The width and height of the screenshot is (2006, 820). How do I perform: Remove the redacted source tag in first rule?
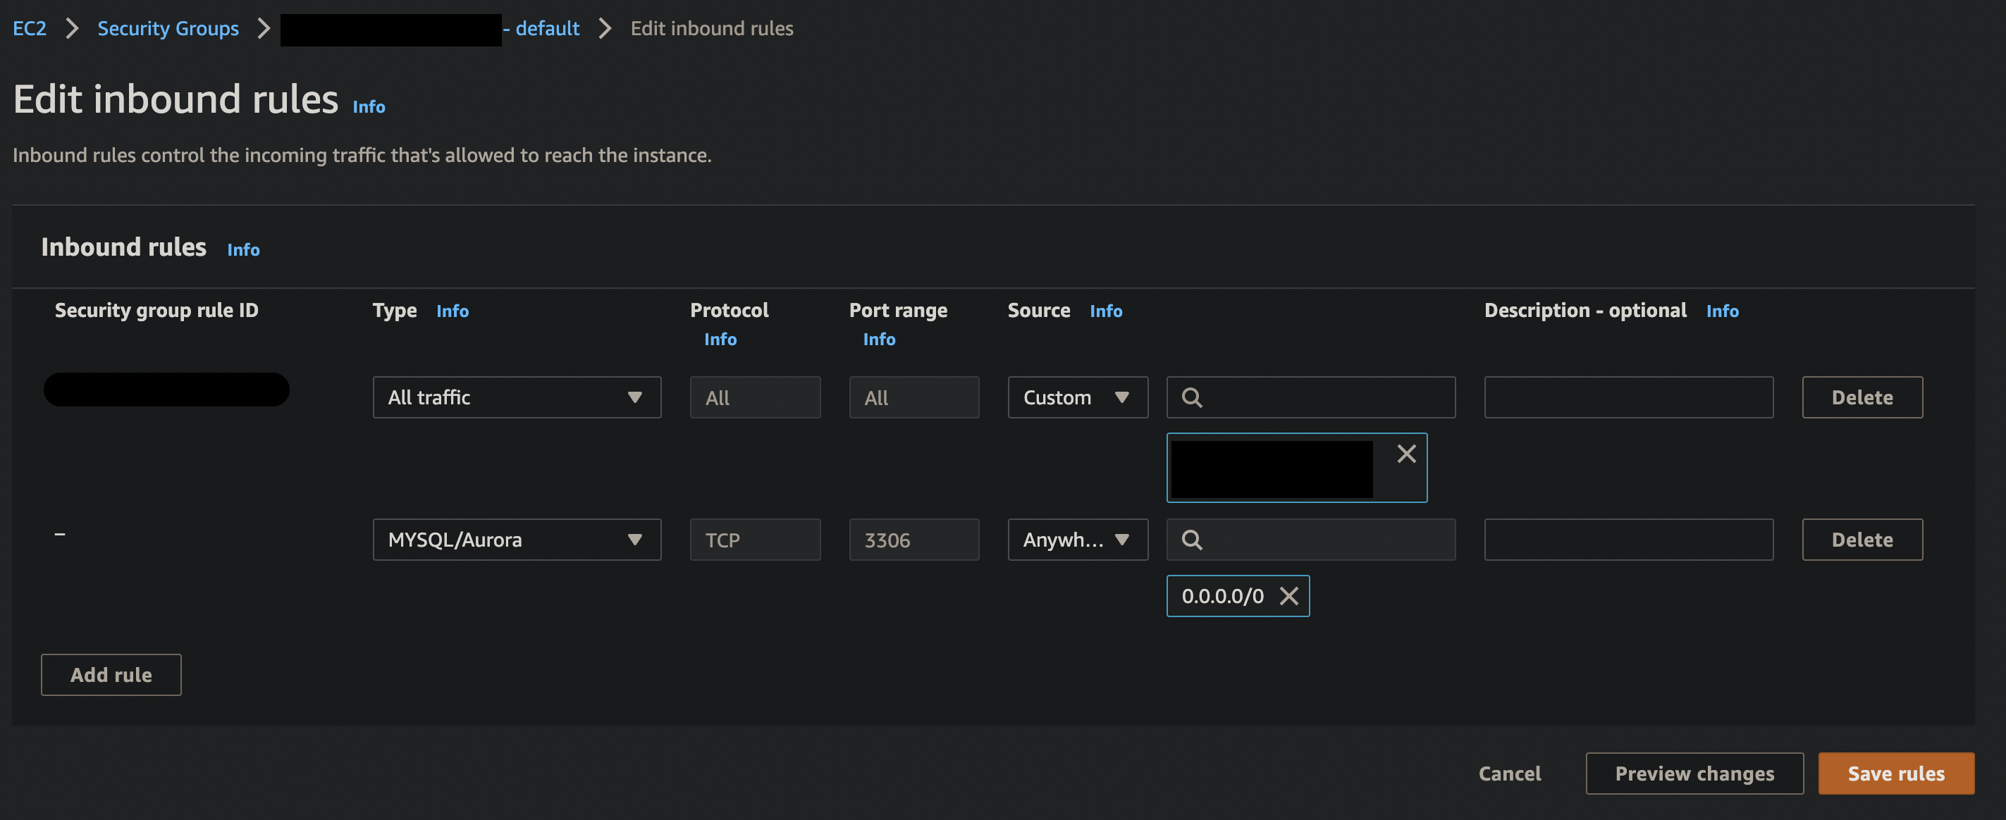point(1405,454)
